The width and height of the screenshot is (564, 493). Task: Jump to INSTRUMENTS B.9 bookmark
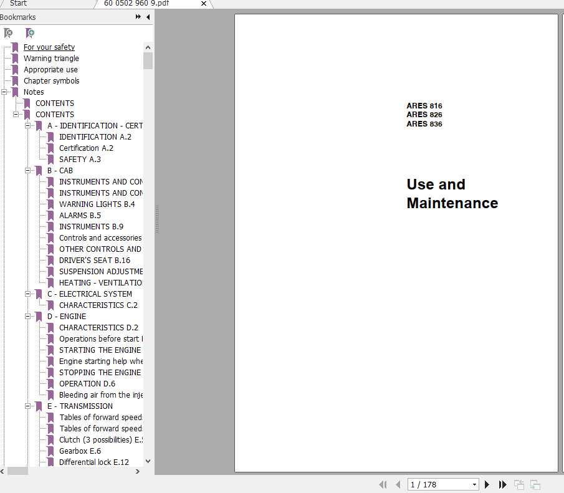tap(92, 226)
